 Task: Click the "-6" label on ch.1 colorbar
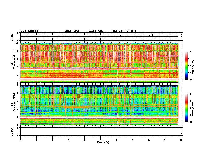tap(190, 52)
